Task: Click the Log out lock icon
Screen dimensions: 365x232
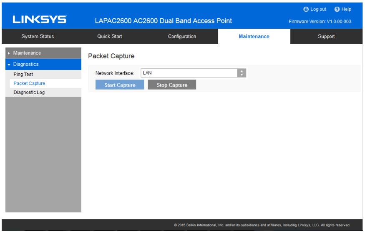Action: 306,9
